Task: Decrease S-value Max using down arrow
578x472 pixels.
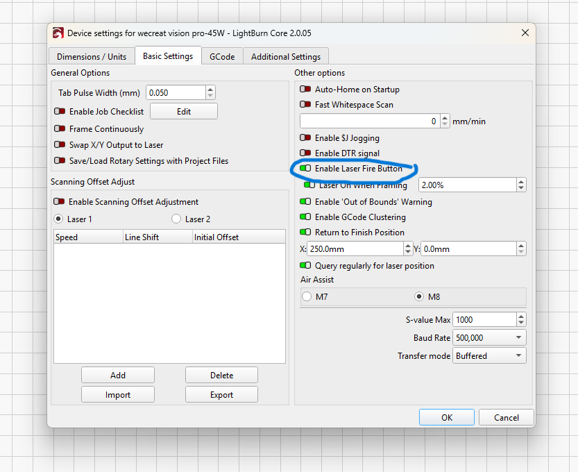Action: (521, 323)
